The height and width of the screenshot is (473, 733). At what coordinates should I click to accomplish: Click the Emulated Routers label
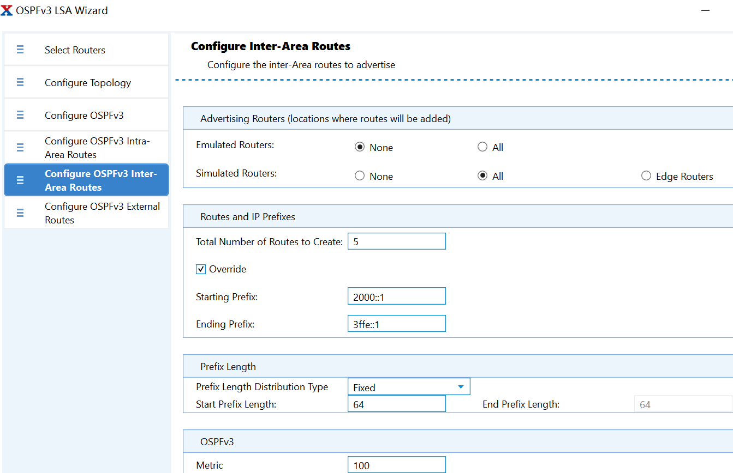click(x=235, y=145)
